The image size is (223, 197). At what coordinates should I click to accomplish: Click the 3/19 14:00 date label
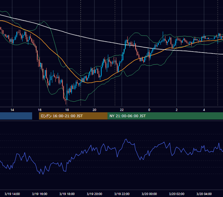click(12, 194)
